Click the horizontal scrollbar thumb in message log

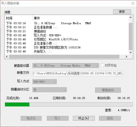[x=64, y=57]
